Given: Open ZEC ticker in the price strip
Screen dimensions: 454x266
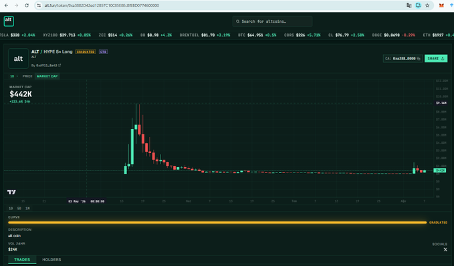Looking at the screenshot, I should [116, 35].
